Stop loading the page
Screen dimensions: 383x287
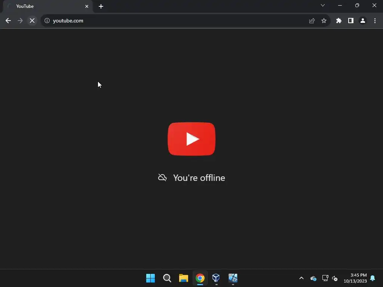click(32, 21)
